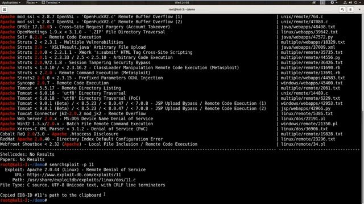This screenshot has height=204, width=364.
Task: Click the path java/webapps/47572.py
Action: click(x=307, y=37)
